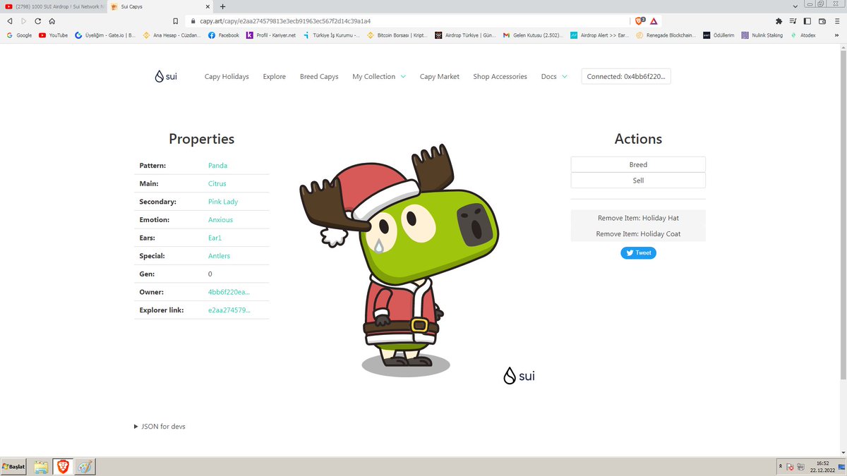Screen dimensions: 847x476
Task: Click inside the browser address bar
Action: tap(353, 20)
